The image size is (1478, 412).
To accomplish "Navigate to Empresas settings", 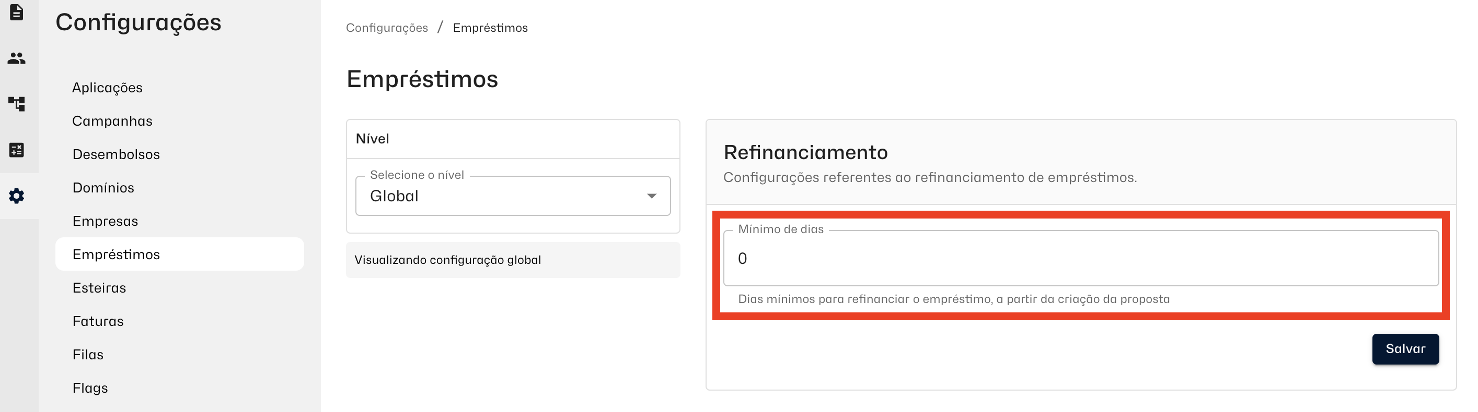I will (x=105, y=221).
